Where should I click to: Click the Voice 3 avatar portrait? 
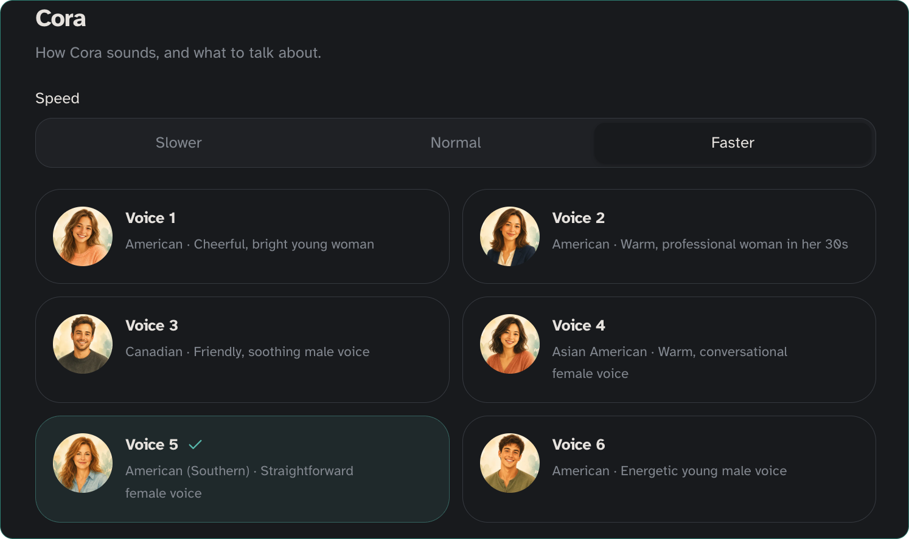tap(83, 344)
